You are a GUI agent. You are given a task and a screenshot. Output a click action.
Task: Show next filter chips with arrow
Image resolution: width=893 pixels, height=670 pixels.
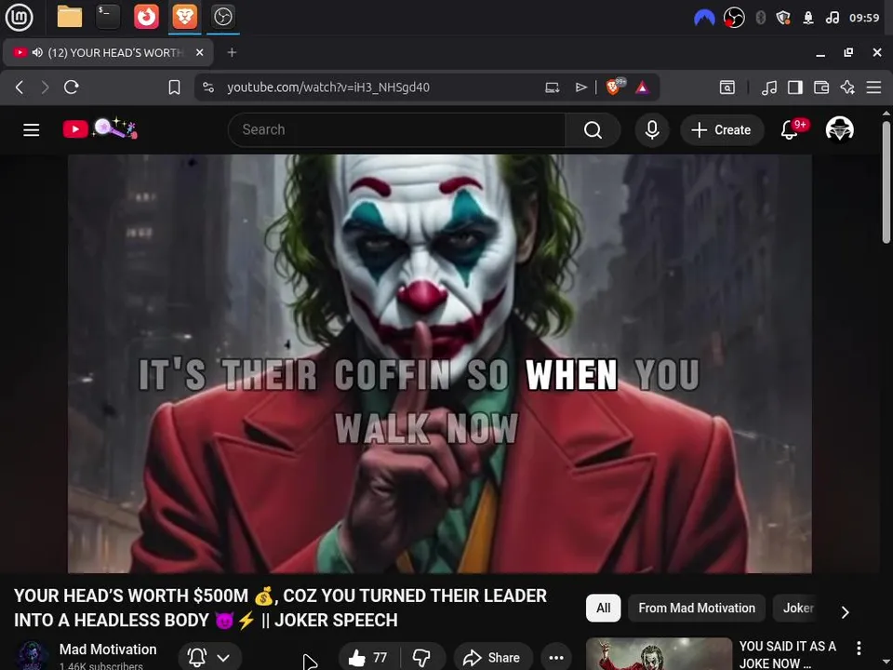click(846, 612)
